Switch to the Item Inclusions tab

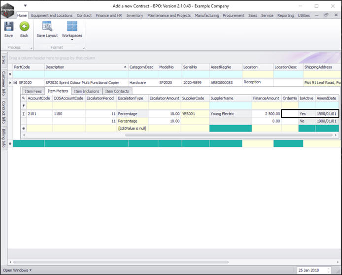pyautogui.click(x=87, y=91)
